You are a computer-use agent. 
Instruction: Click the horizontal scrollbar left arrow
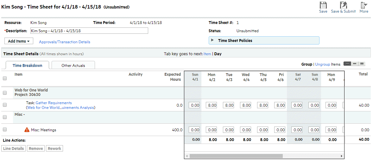pos(187,156)
